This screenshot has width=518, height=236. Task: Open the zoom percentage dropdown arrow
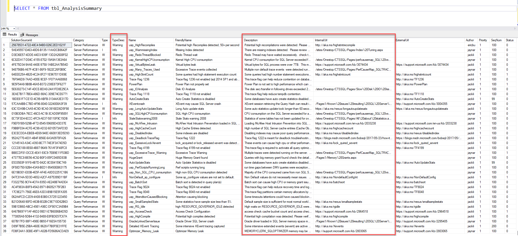pos(14,28)
